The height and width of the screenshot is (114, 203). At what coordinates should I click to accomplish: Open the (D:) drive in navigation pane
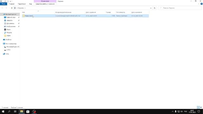pos(8,50)
